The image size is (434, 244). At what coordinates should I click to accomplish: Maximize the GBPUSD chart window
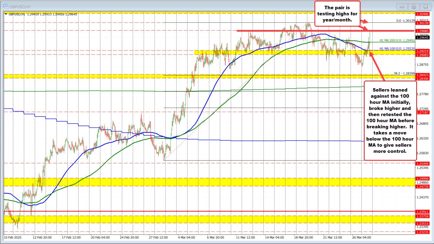point(414,6)
